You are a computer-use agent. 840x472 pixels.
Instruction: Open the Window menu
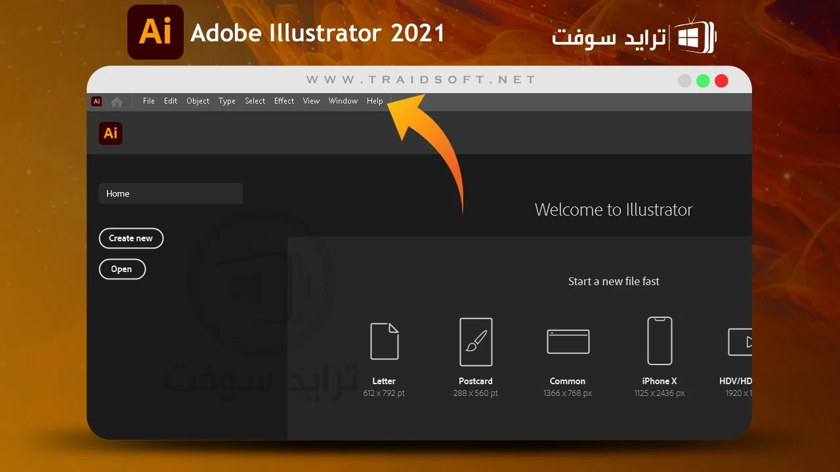[x=343, y=101]
